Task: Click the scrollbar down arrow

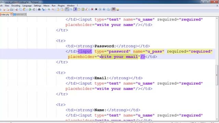Action: tap(217, 119)
